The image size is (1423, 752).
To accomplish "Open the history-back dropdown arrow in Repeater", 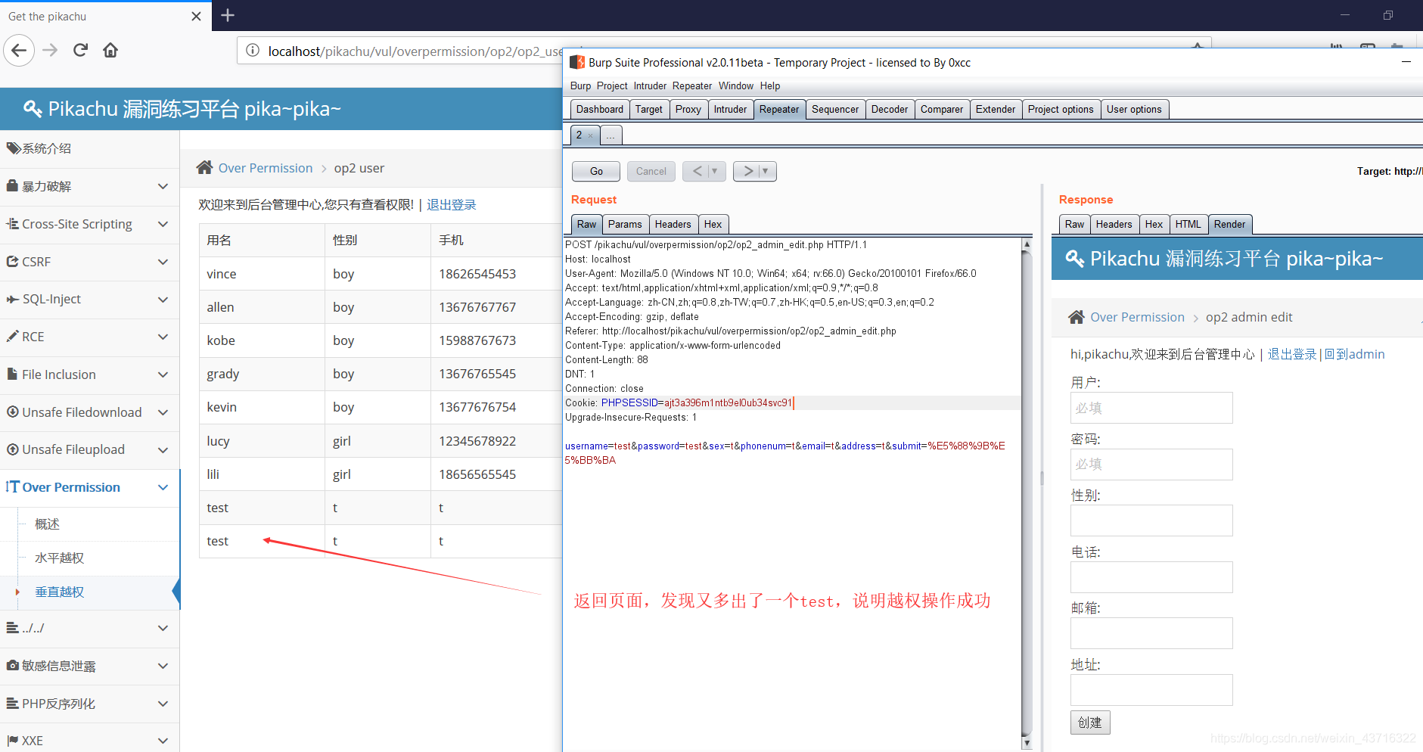I will tap(714, 171).
